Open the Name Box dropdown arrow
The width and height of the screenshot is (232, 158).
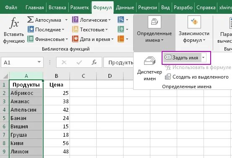click(x=39, y=62)
